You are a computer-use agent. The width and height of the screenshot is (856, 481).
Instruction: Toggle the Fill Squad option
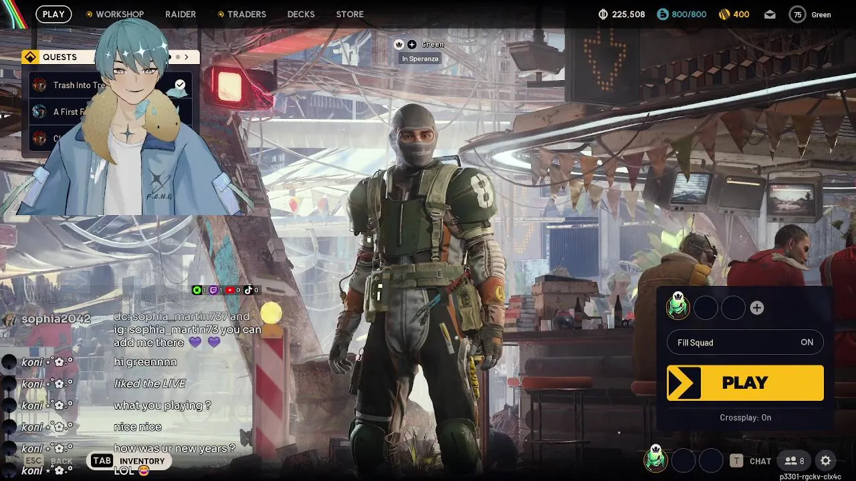coord(745,342)
